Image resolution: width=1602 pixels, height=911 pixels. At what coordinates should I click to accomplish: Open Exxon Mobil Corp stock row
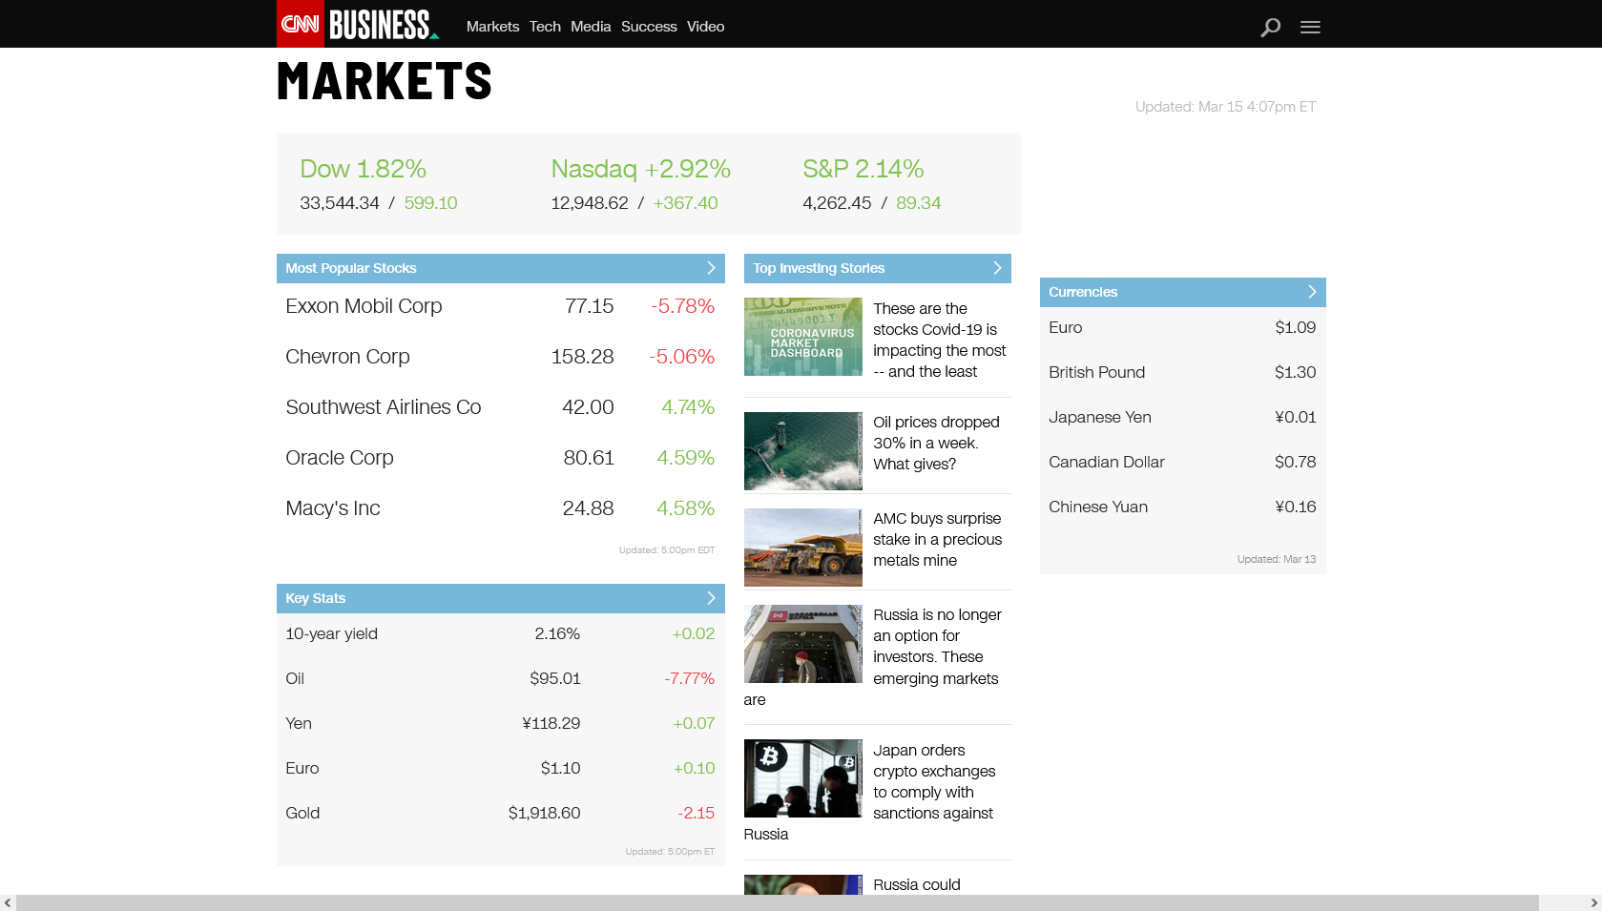point(501,306)
